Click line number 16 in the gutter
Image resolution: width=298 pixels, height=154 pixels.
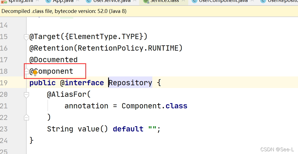(4, 48)
